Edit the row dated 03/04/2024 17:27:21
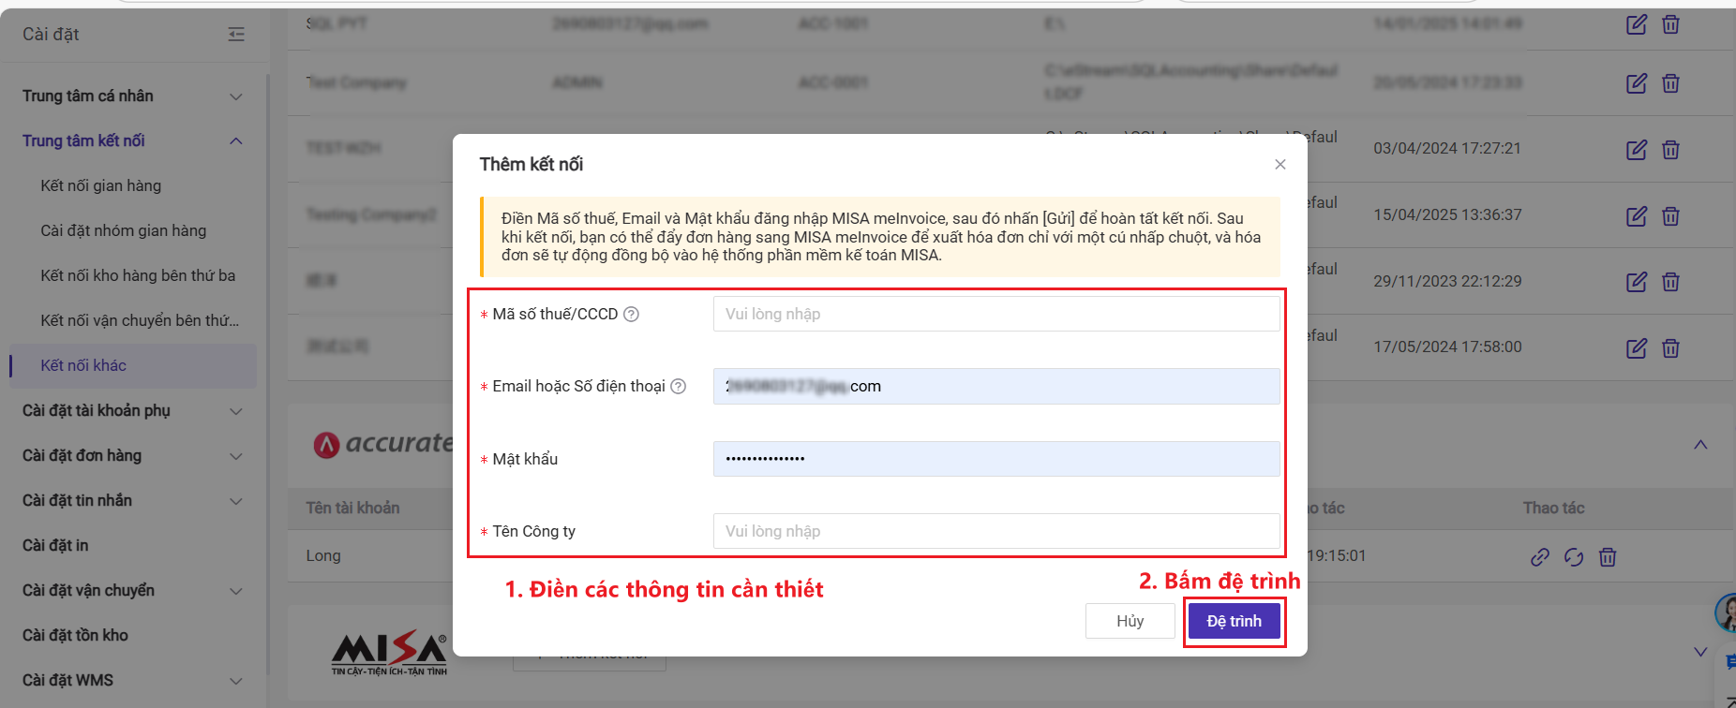The height and width of the screenshot is (708, 1736). (x=1637, y=150)
